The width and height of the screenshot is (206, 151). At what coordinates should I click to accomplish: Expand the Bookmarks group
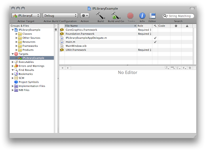pos(13,74)
